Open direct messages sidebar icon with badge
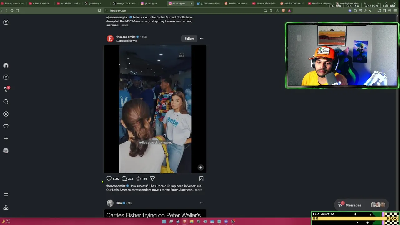 click(x=6, y=89)
